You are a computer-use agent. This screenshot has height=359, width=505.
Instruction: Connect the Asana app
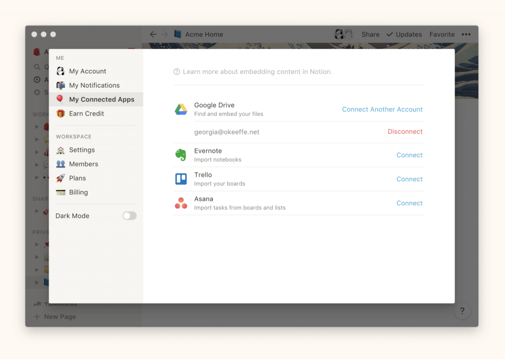pos(409,203)
